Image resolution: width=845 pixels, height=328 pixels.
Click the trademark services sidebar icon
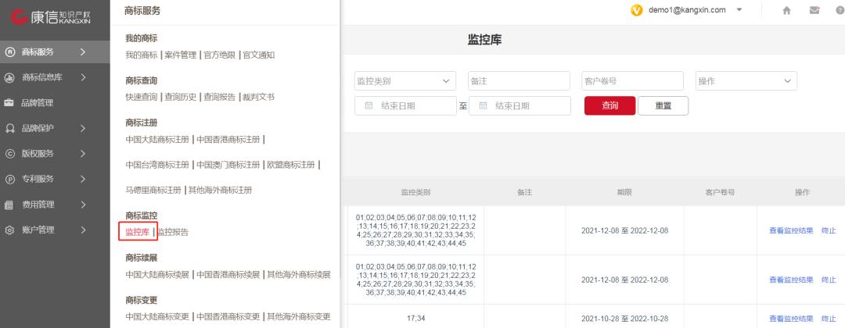9,52
